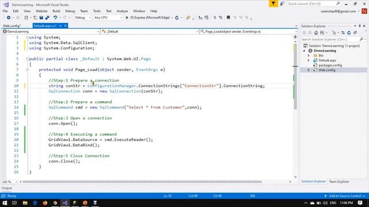Collapse the _Default class code outline

point(27,59)
